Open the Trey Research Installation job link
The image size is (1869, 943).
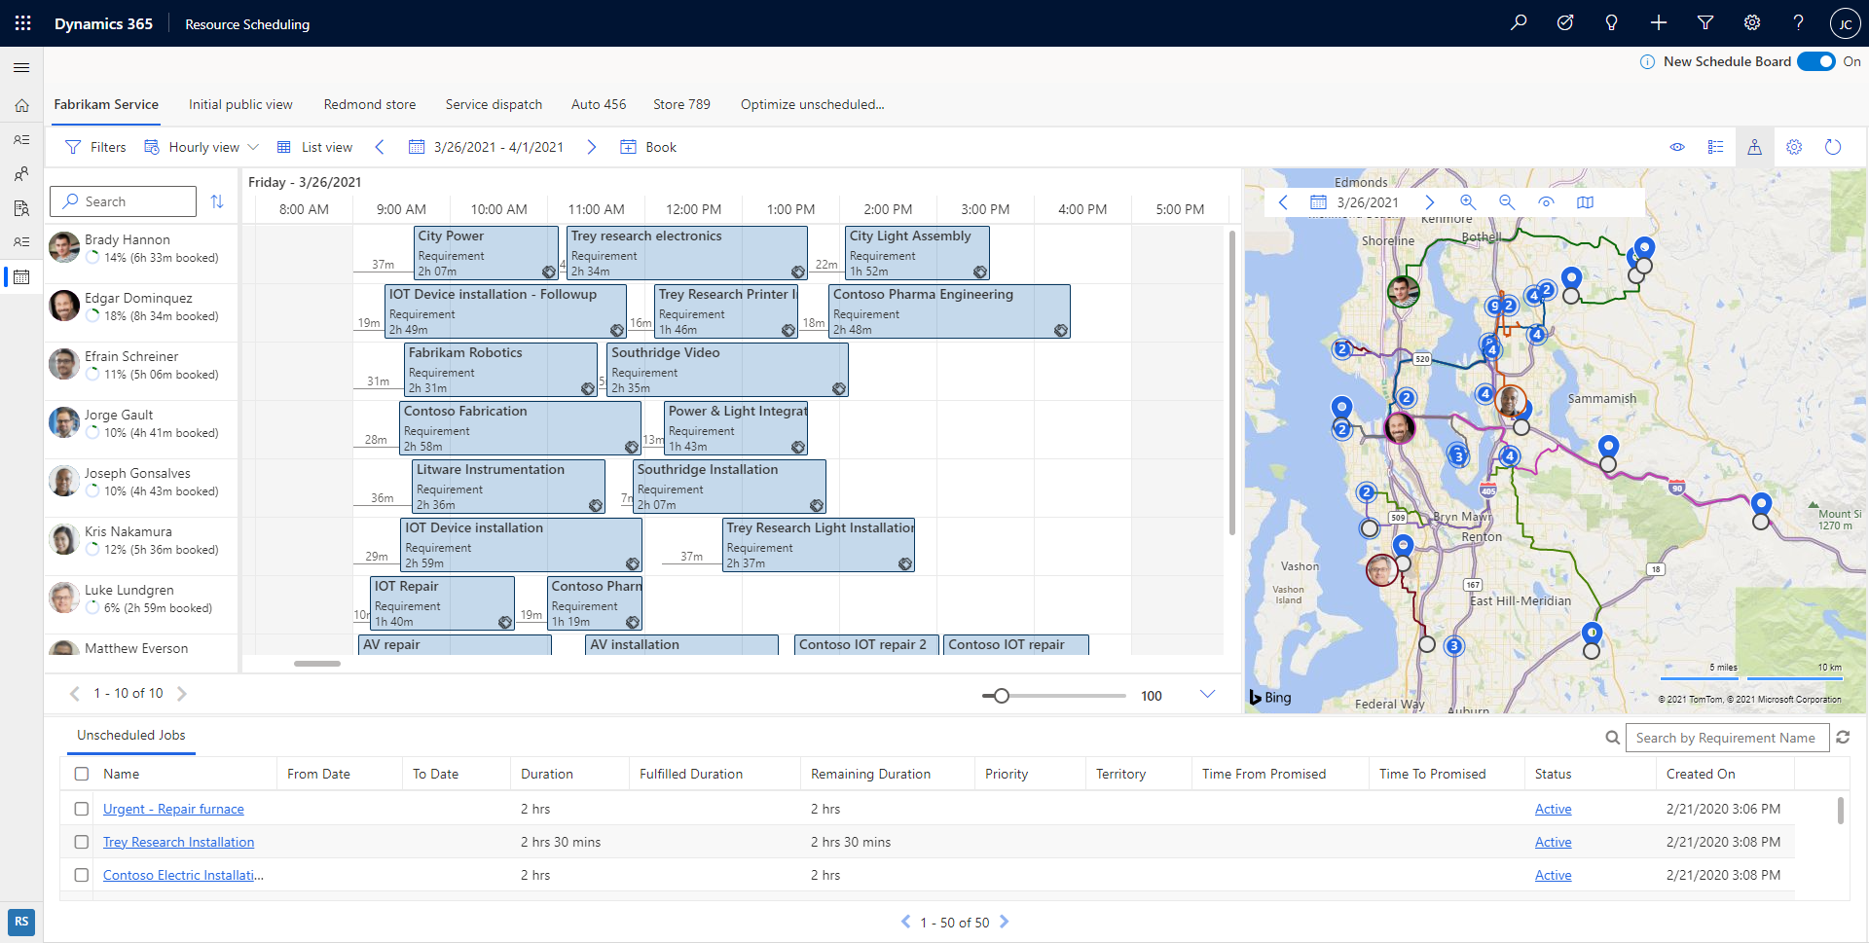point(178,842)
